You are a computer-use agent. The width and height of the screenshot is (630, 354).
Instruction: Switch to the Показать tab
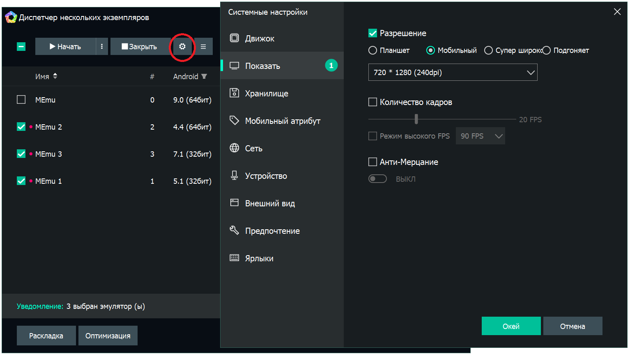282,66
